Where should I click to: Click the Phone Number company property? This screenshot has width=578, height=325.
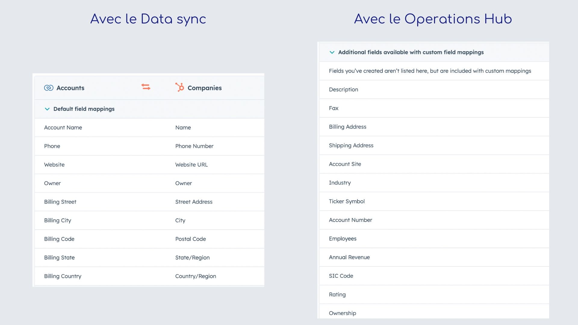(x=194, y=146)
